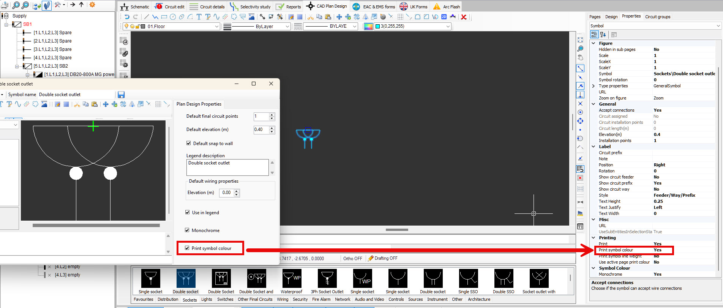Click the zoom in magnifier icon
The height and width of the screenshot is (308, 723).
[16, 5]
